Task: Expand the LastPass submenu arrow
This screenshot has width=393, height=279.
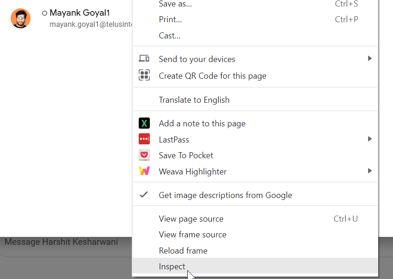Action: point(369,139)
